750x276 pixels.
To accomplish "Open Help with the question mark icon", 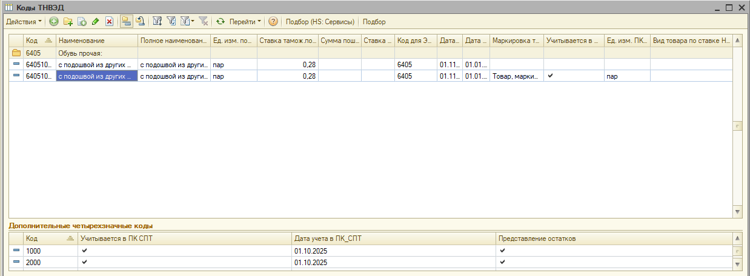I will 273,22.
